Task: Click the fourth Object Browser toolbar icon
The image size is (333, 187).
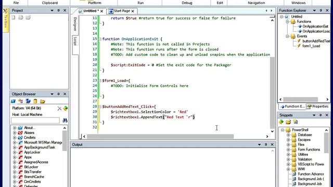Action: tap(35, 101)
